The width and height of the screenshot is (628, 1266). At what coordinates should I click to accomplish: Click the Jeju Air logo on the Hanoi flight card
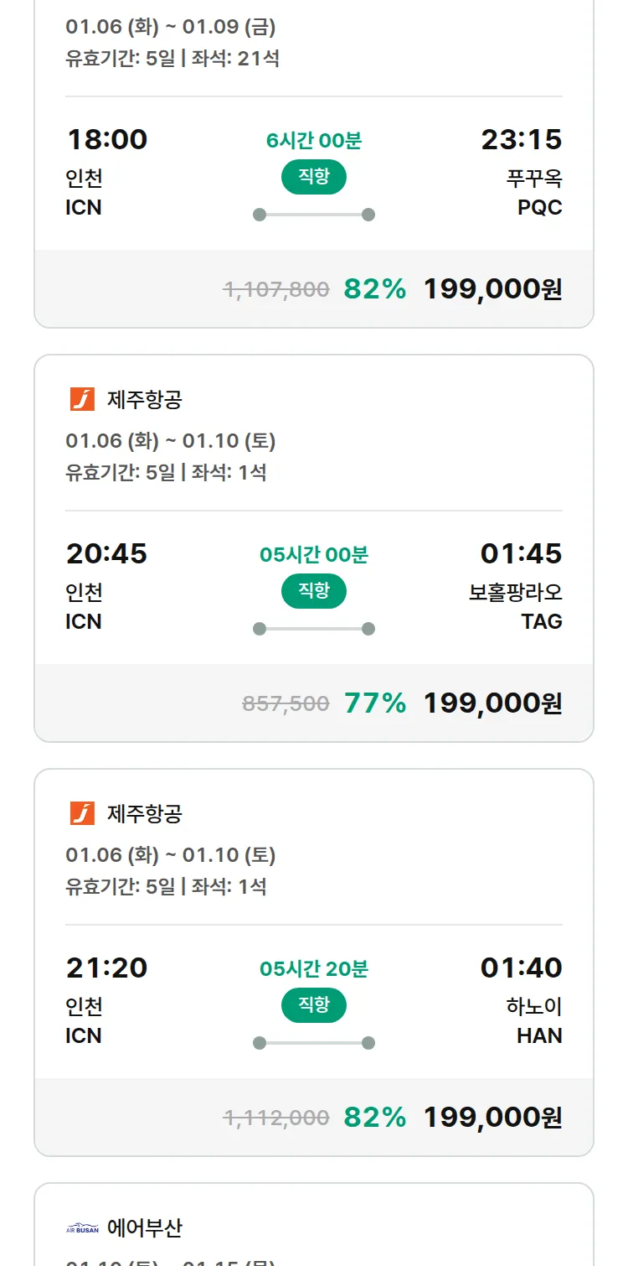coord(82,813)
